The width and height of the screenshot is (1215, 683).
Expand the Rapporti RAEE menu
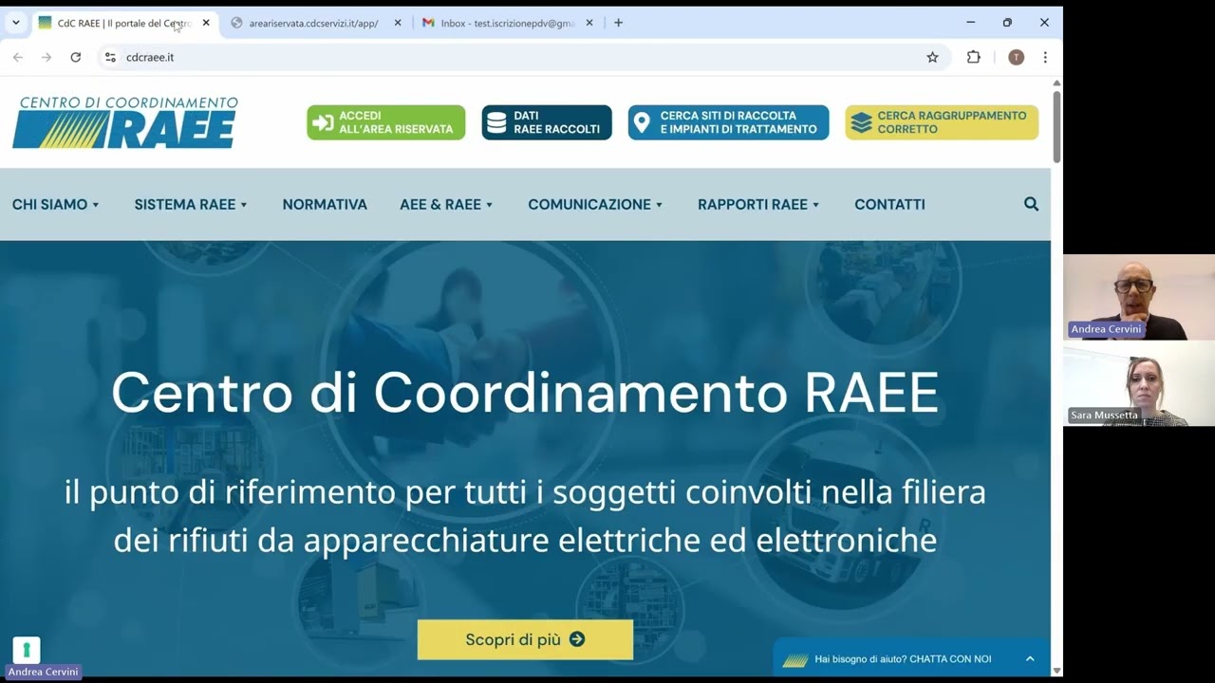758,204
